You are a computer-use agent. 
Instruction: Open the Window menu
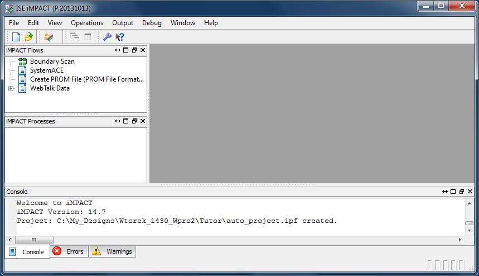[x=183, y=23]
